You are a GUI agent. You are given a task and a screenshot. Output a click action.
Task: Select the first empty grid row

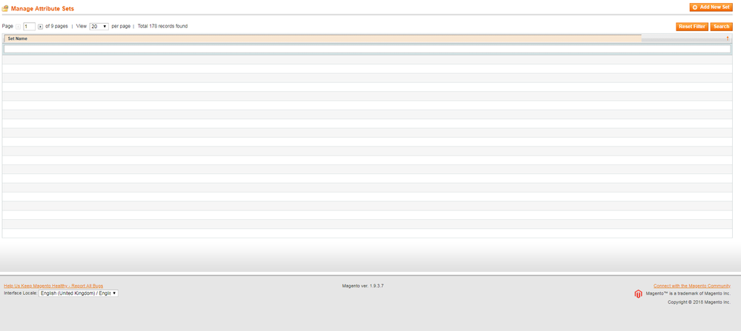[366, 59]
